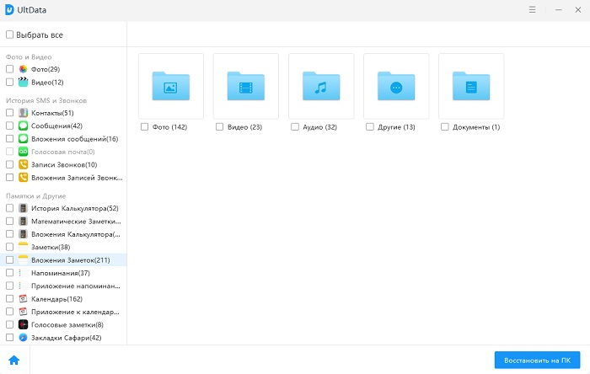
Task: Open the Документы (1) folder thumbnail
Action: (x=471, y=86)
